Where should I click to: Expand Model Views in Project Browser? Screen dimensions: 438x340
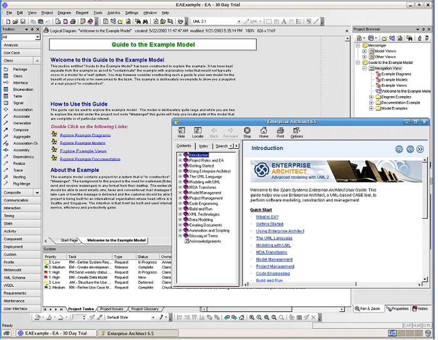click(364, 51)
